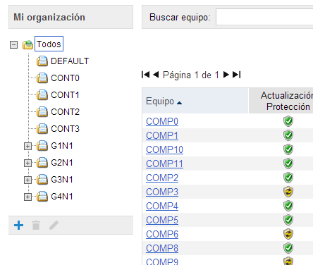Open the COMP6 computer link

162,234
